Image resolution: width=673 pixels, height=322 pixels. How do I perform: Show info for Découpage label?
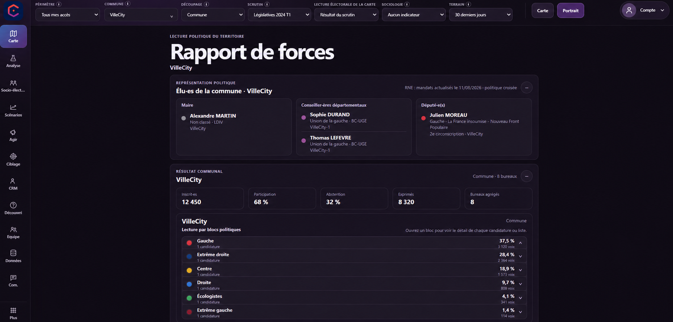click(x=207, y=4)
